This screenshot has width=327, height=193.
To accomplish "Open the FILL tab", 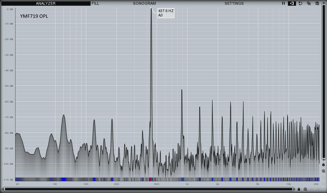I will 95,3.
